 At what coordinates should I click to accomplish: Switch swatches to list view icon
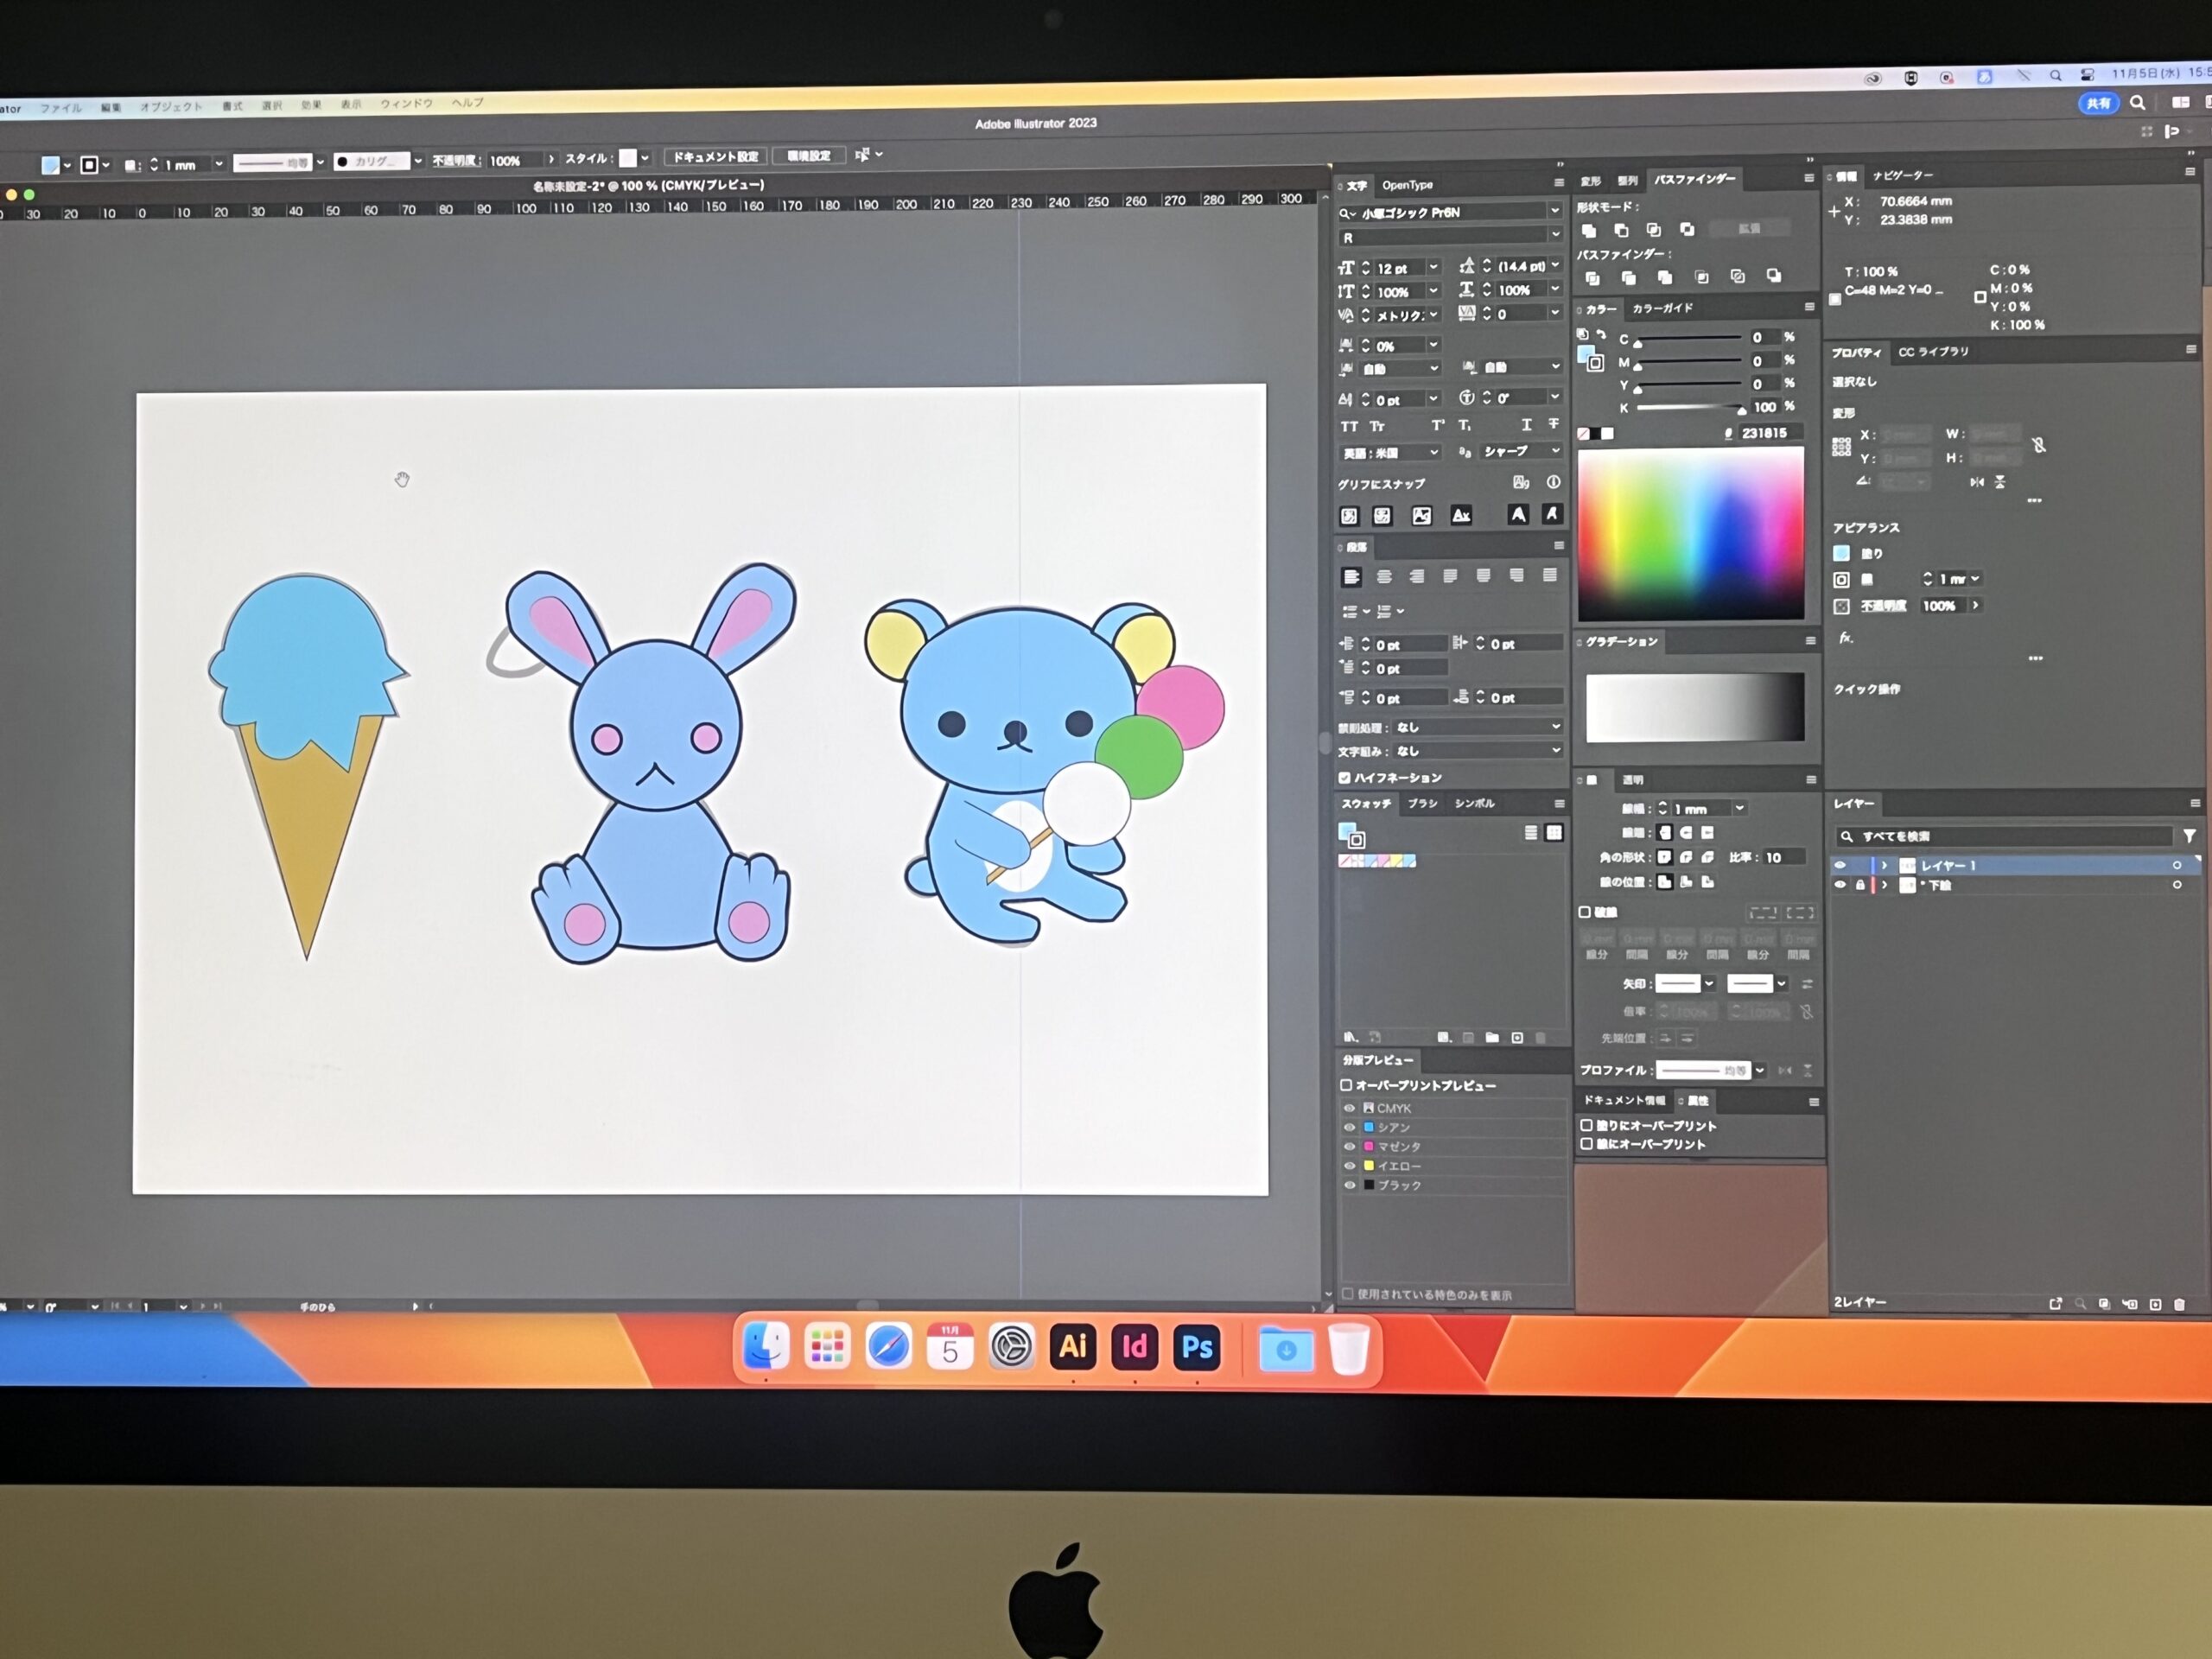1531,833
